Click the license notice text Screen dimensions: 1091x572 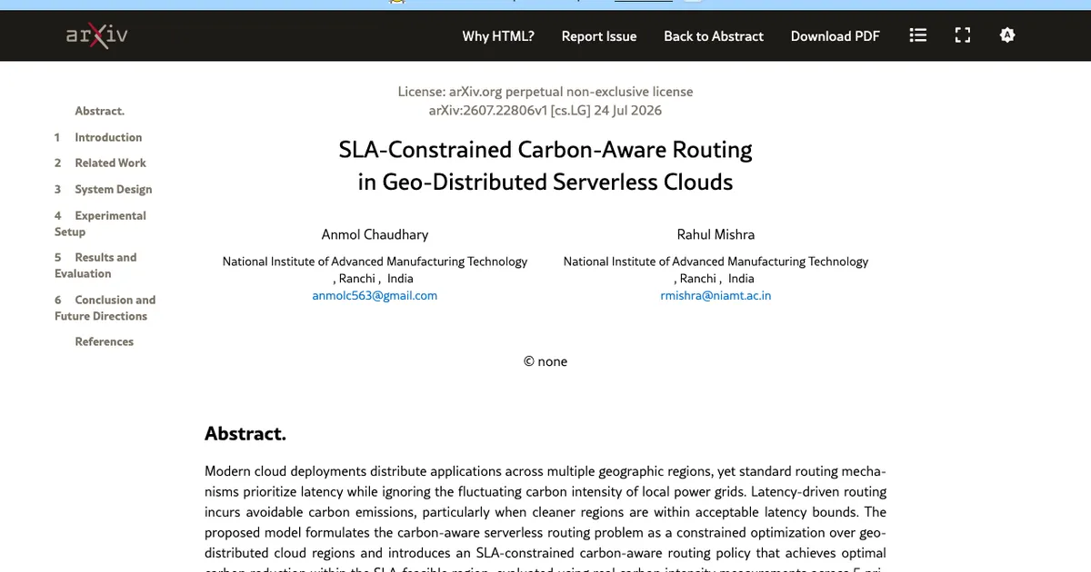click(x=545, y=92)
